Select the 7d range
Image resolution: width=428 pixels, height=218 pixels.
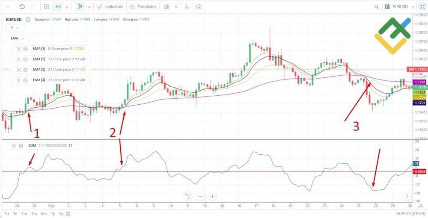point(15,214)
